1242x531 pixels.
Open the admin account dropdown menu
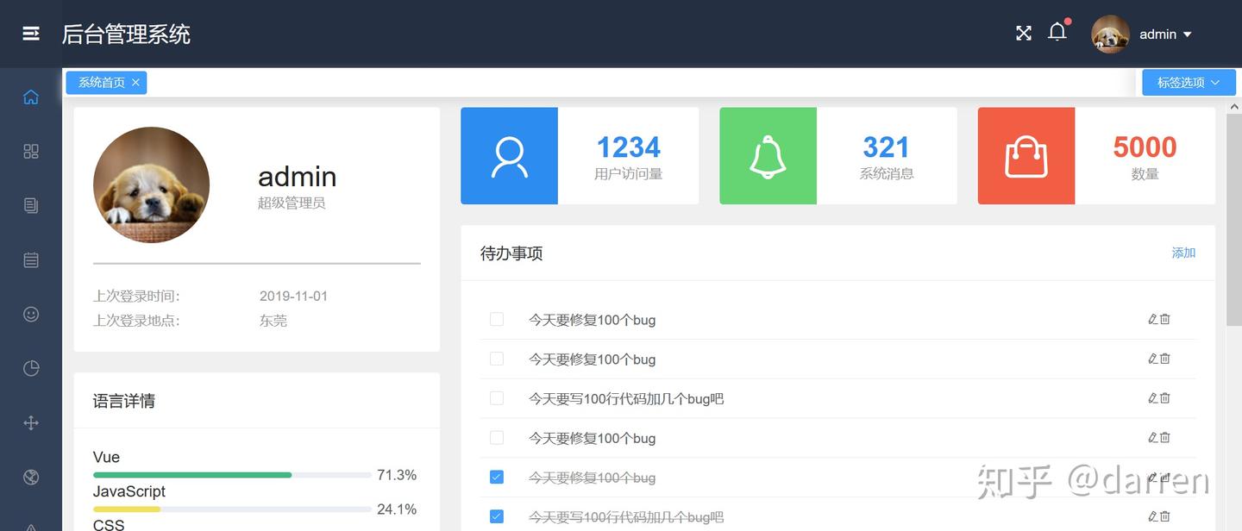coord(1164,34)
